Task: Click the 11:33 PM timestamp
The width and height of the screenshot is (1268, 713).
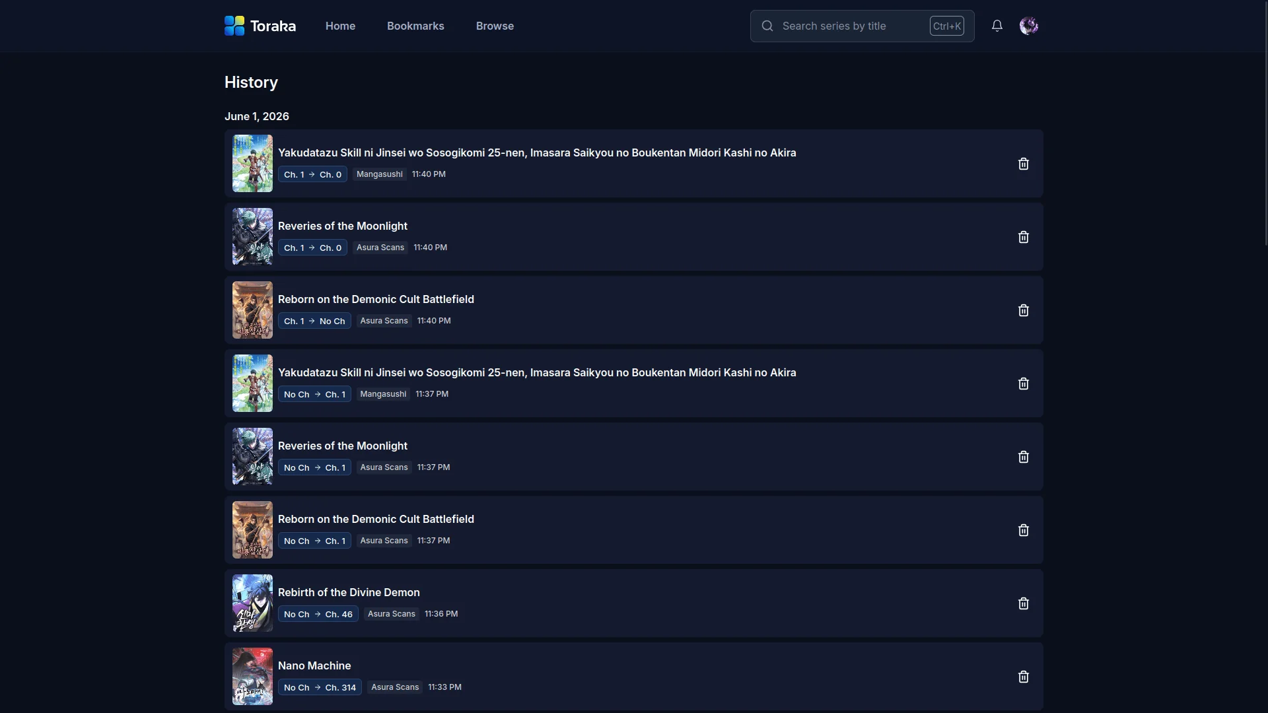Action: tap(444, 687)
